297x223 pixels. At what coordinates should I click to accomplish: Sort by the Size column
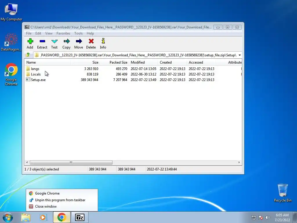tap(85, 62)
